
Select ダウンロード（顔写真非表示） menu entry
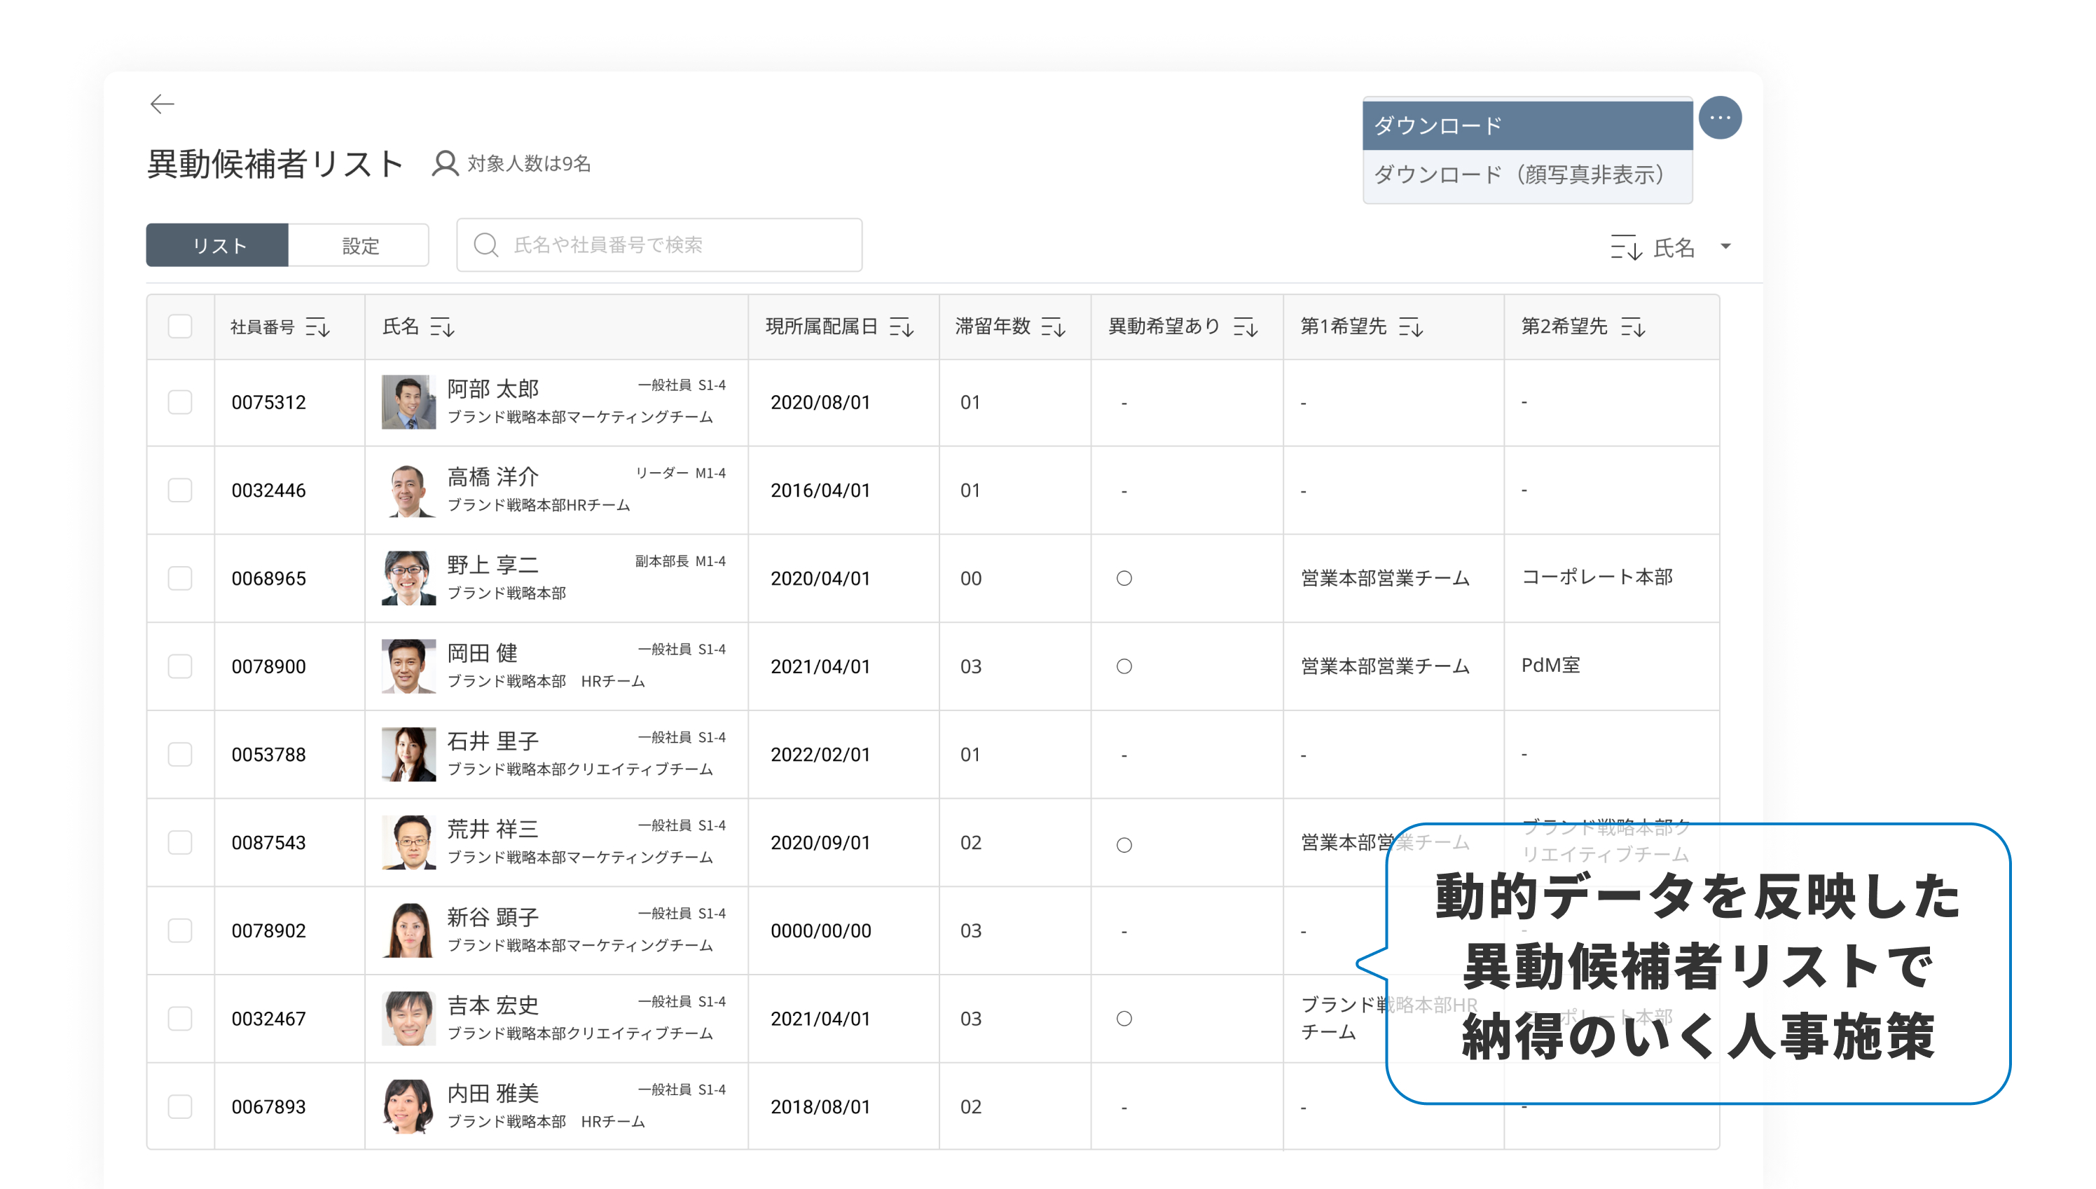tap(1527, 174)
